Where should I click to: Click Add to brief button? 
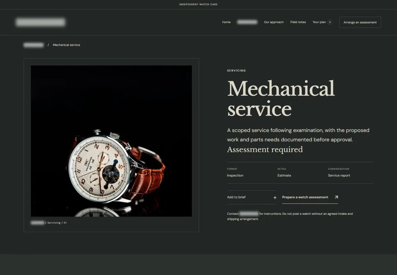tap(252, 197)
